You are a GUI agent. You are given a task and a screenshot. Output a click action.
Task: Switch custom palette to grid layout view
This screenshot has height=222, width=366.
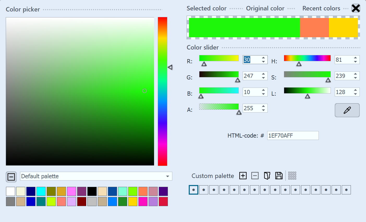pos(292,176)
